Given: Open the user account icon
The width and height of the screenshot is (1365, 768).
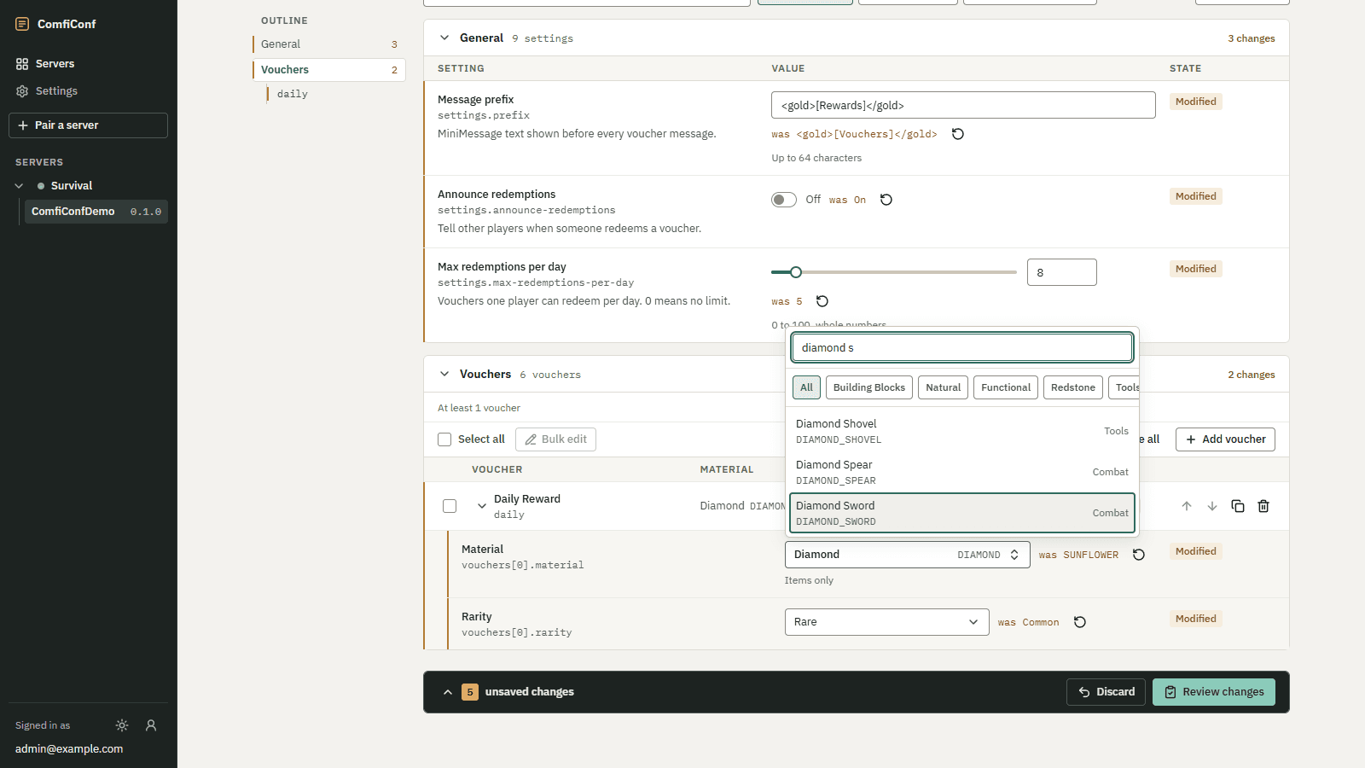Looking at the screenshot, I should click(x=151, y=725).
